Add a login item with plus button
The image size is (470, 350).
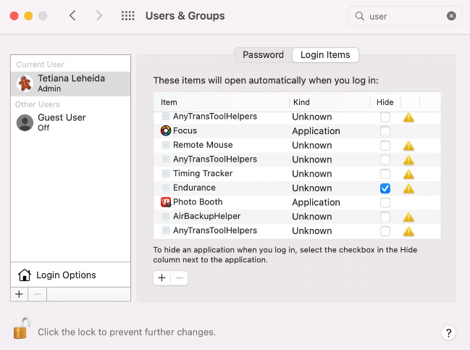(x=162, y=278)
